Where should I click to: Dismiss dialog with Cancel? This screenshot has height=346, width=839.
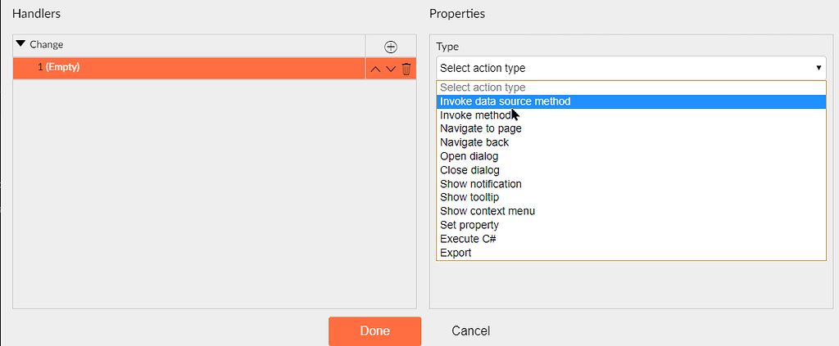[x=471, y=331]
